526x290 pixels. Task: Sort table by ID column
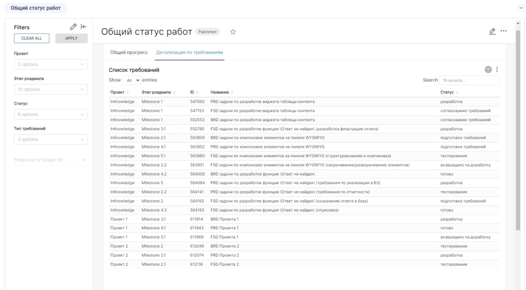click(194, 92)
